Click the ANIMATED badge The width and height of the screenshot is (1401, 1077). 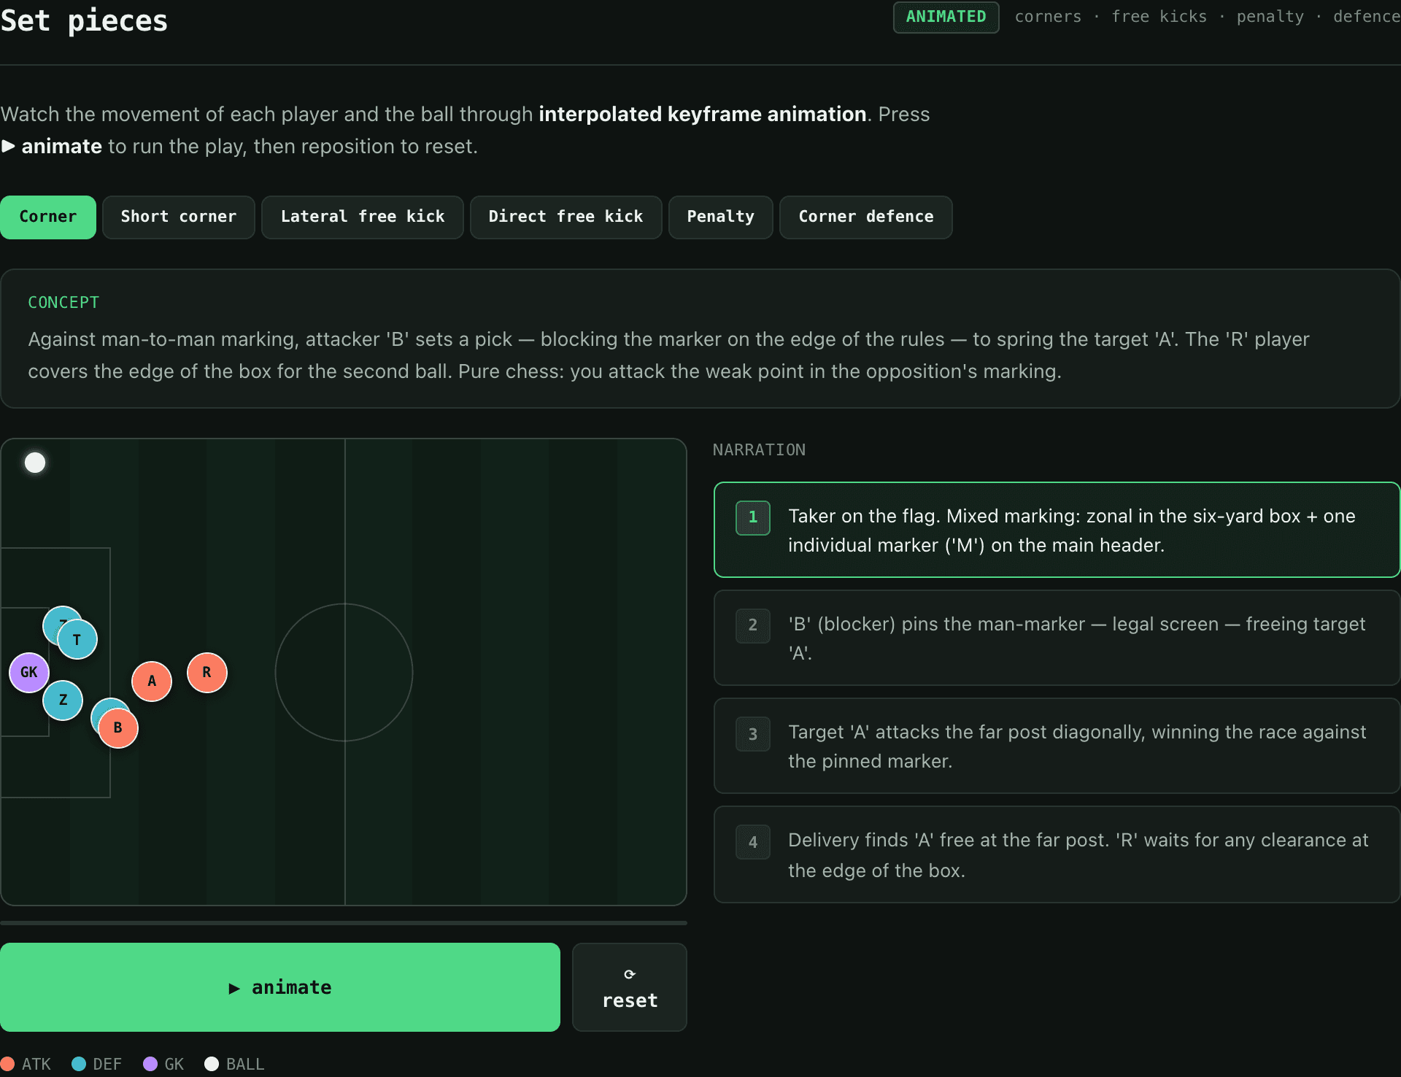[x=946, y=17]
